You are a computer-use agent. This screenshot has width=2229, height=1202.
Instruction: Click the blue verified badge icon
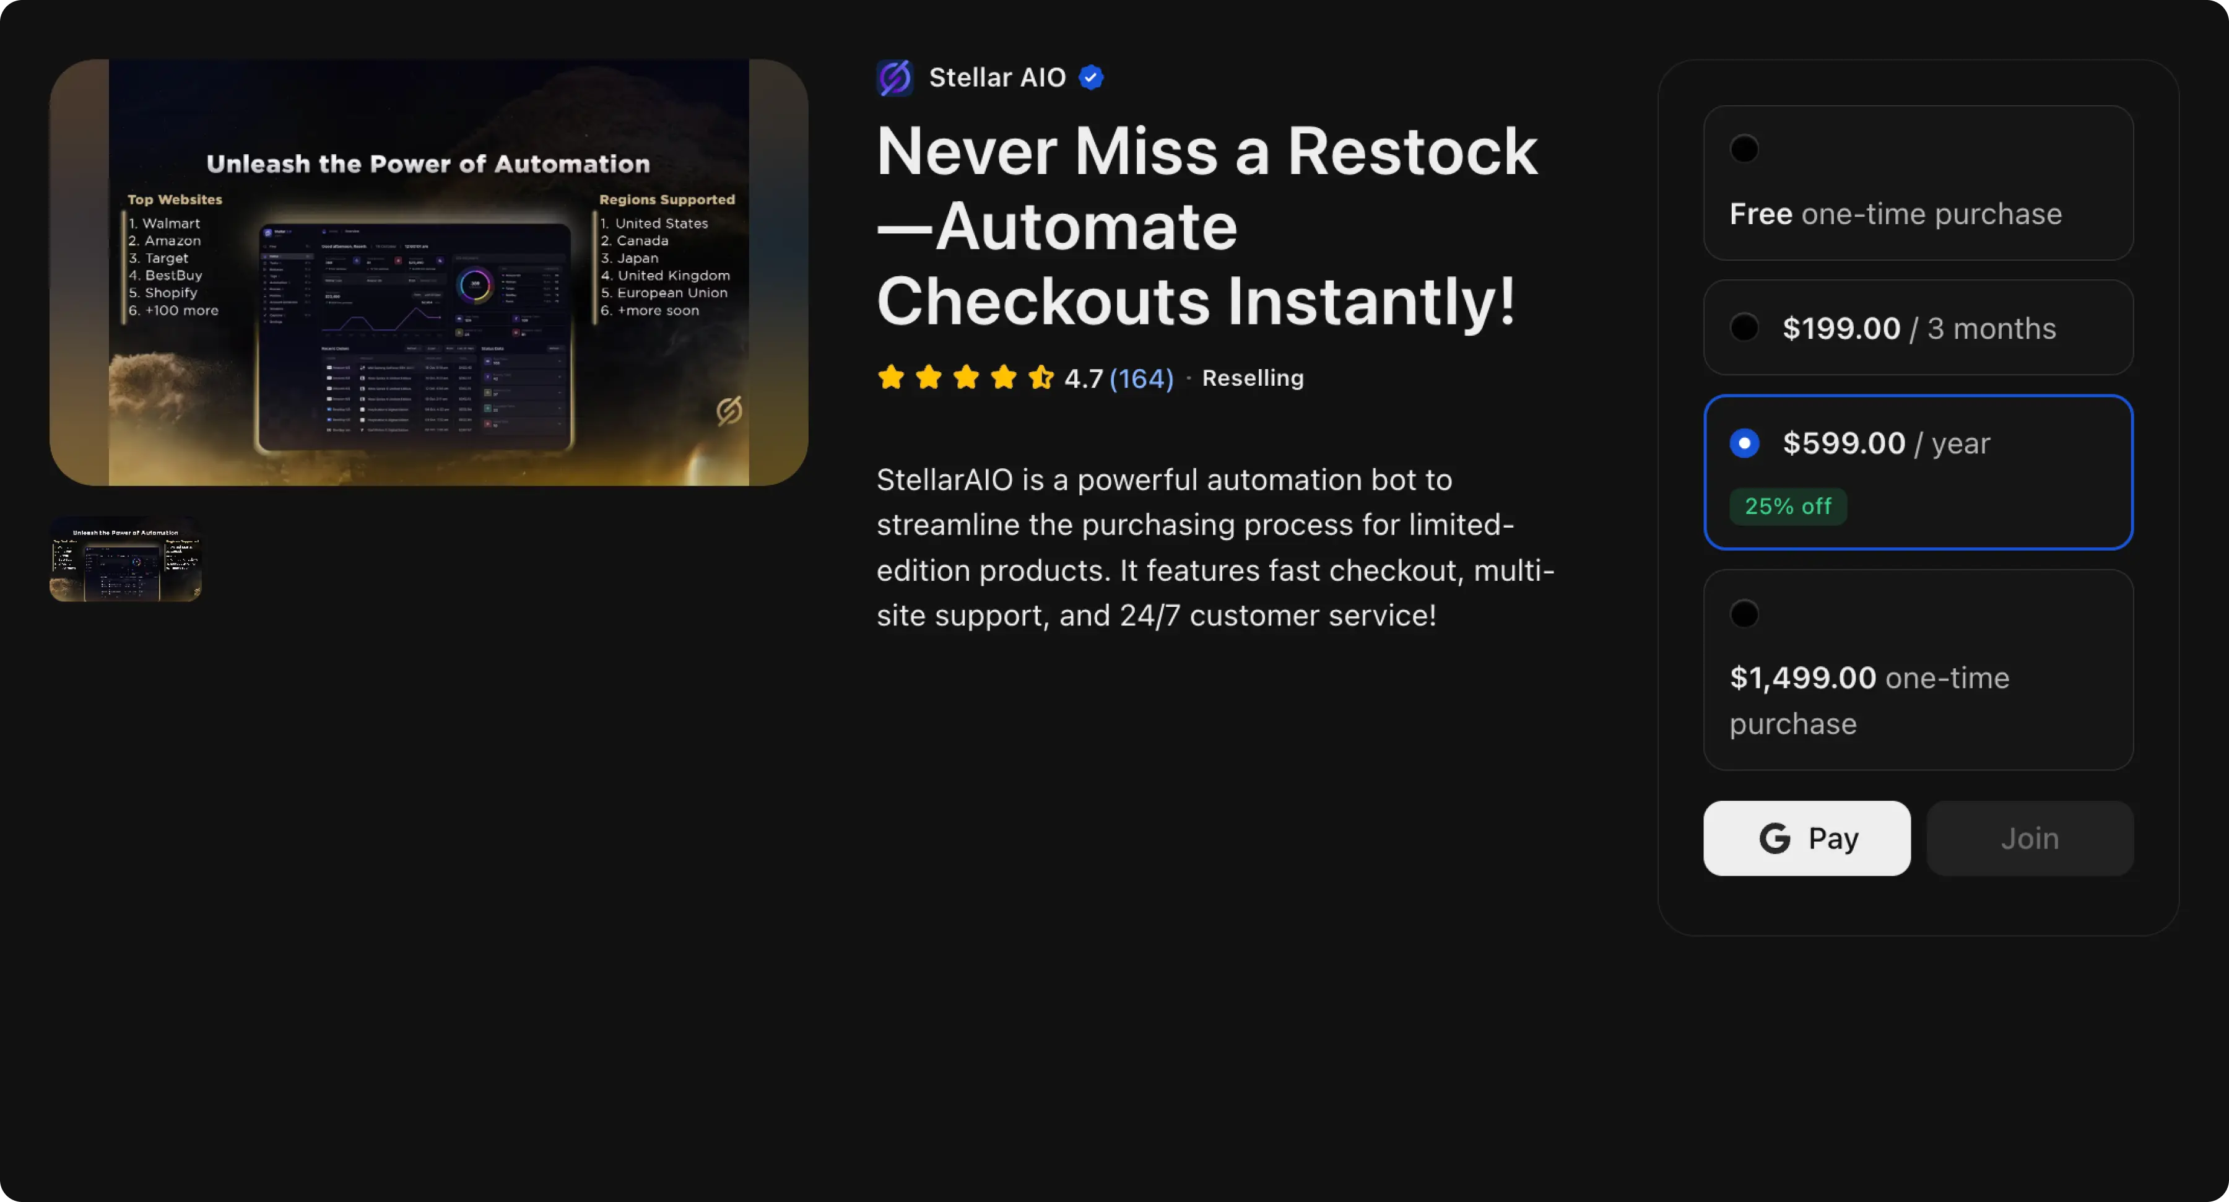coord(1091,78)
